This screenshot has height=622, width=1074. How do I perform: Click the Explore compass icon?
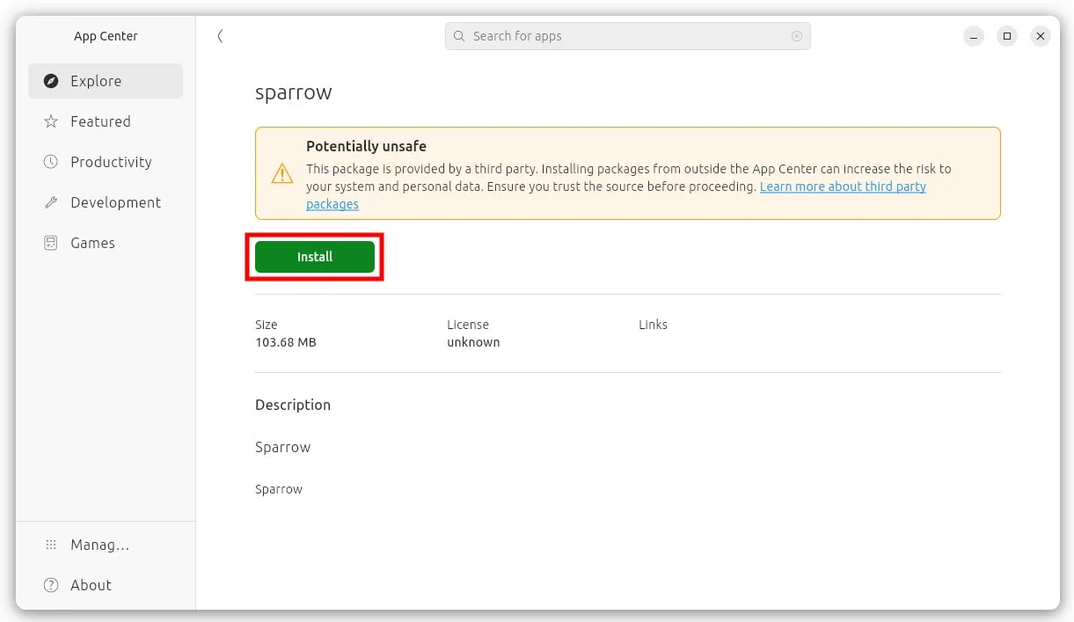51,81
